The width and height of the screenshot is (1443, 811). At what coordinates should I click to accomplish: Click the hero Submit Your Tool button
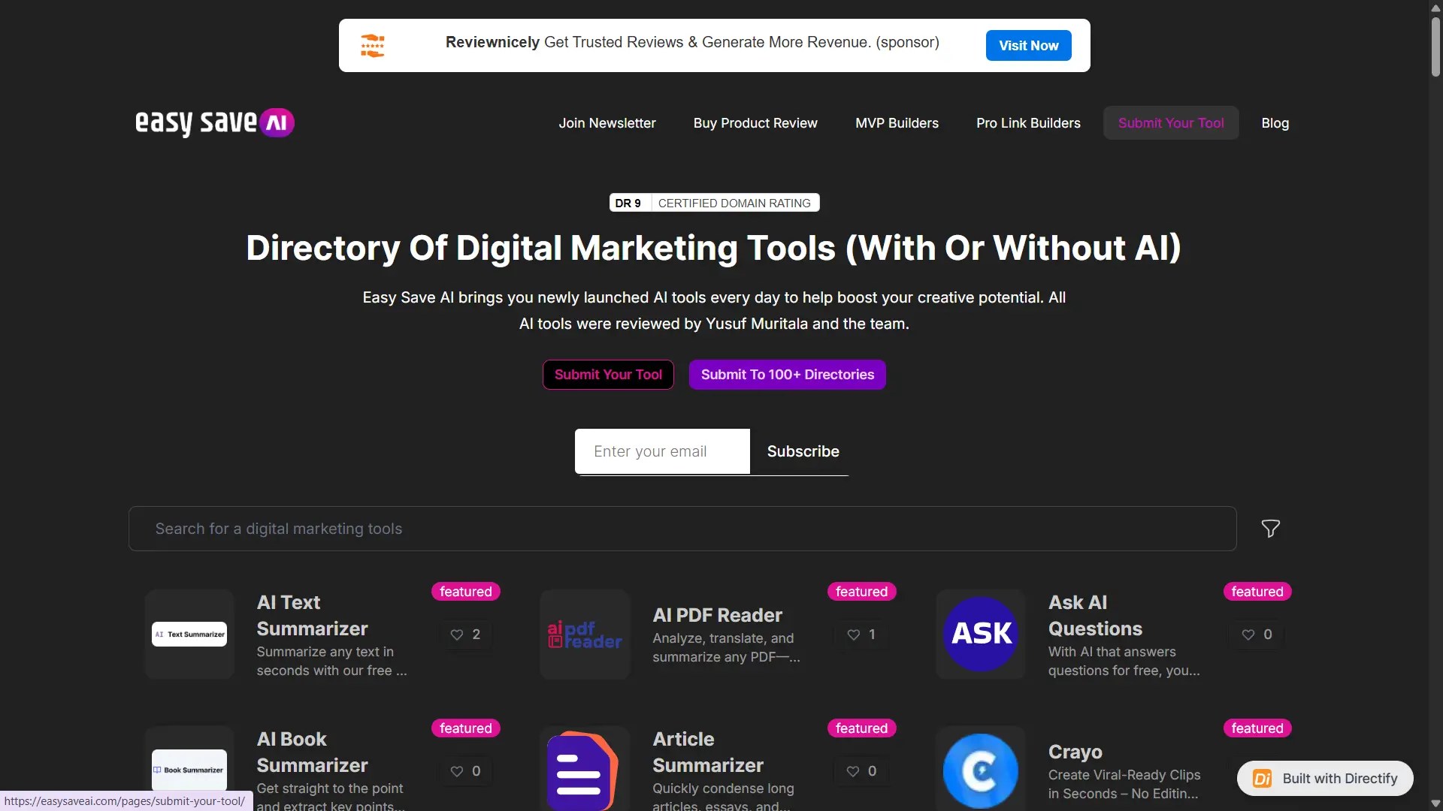point(608,375)
